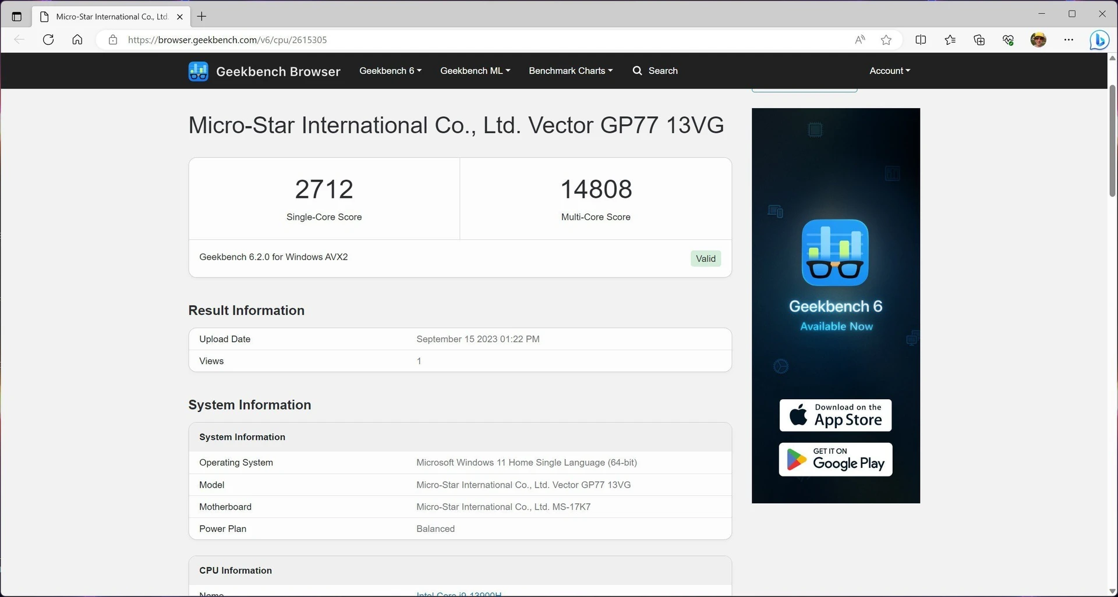1118x597 pixels.
Task: Click Power Plan value Balanced
Action: [436, 529]
